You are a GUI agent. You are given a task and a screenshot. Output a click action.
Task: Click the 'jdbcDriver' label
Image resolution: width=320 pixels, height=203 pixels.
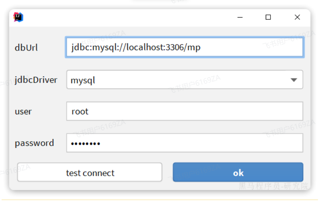pos(36,80)
